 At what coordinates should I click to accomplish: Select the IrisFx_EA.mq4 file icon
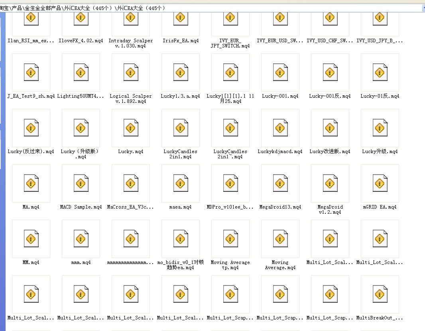pyautogui.click(x=181, y=18)
